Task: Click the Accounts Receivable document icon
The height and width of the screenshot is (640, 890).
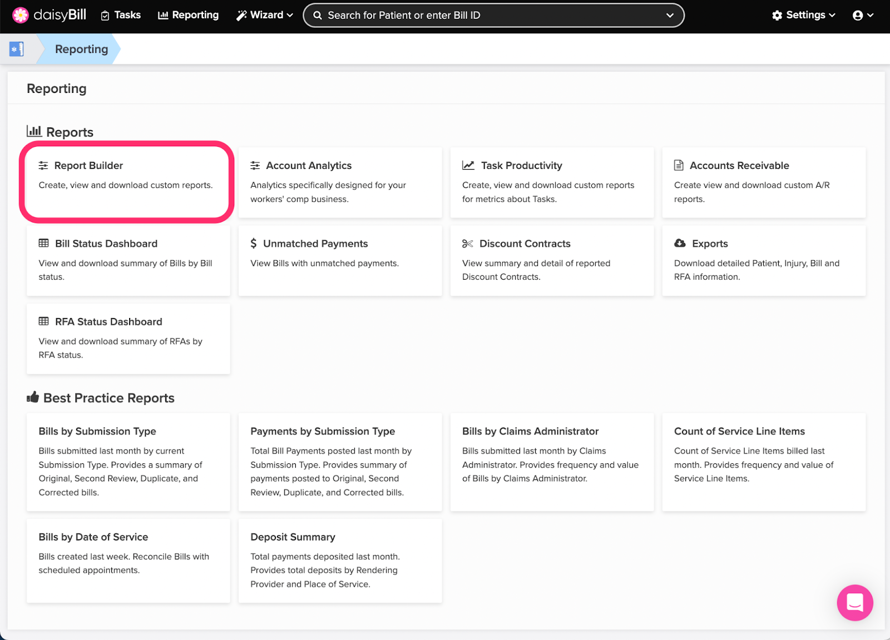Action: tap(679, 165)
